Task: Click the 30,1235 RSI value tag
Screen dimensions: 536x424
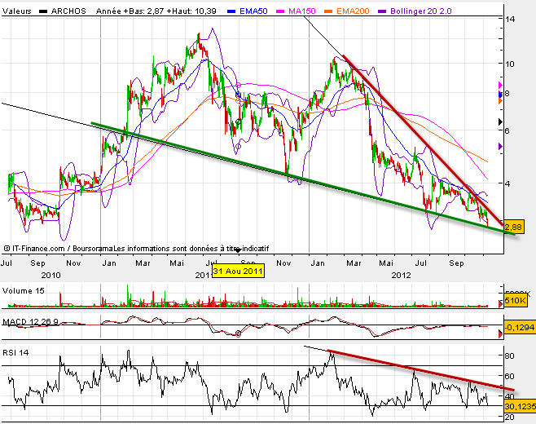Action: point(517,405)
